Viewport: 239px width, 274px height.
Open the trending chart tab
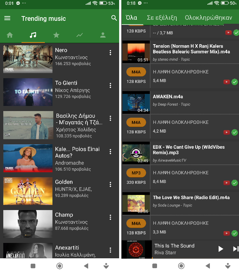click(80, 35)
